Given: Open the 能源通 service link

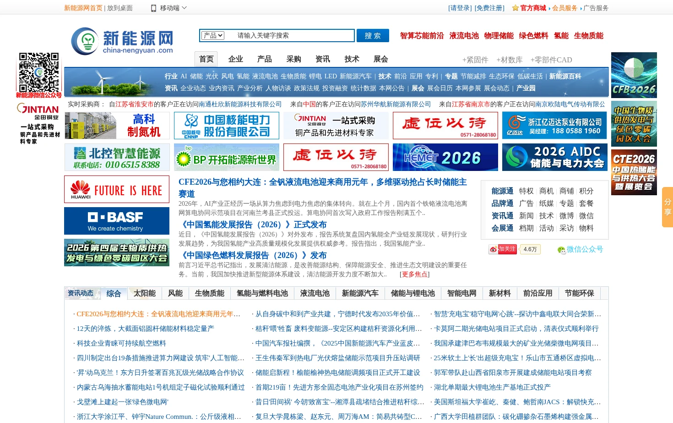Looking at the screenshot, I should click(502, 191).
